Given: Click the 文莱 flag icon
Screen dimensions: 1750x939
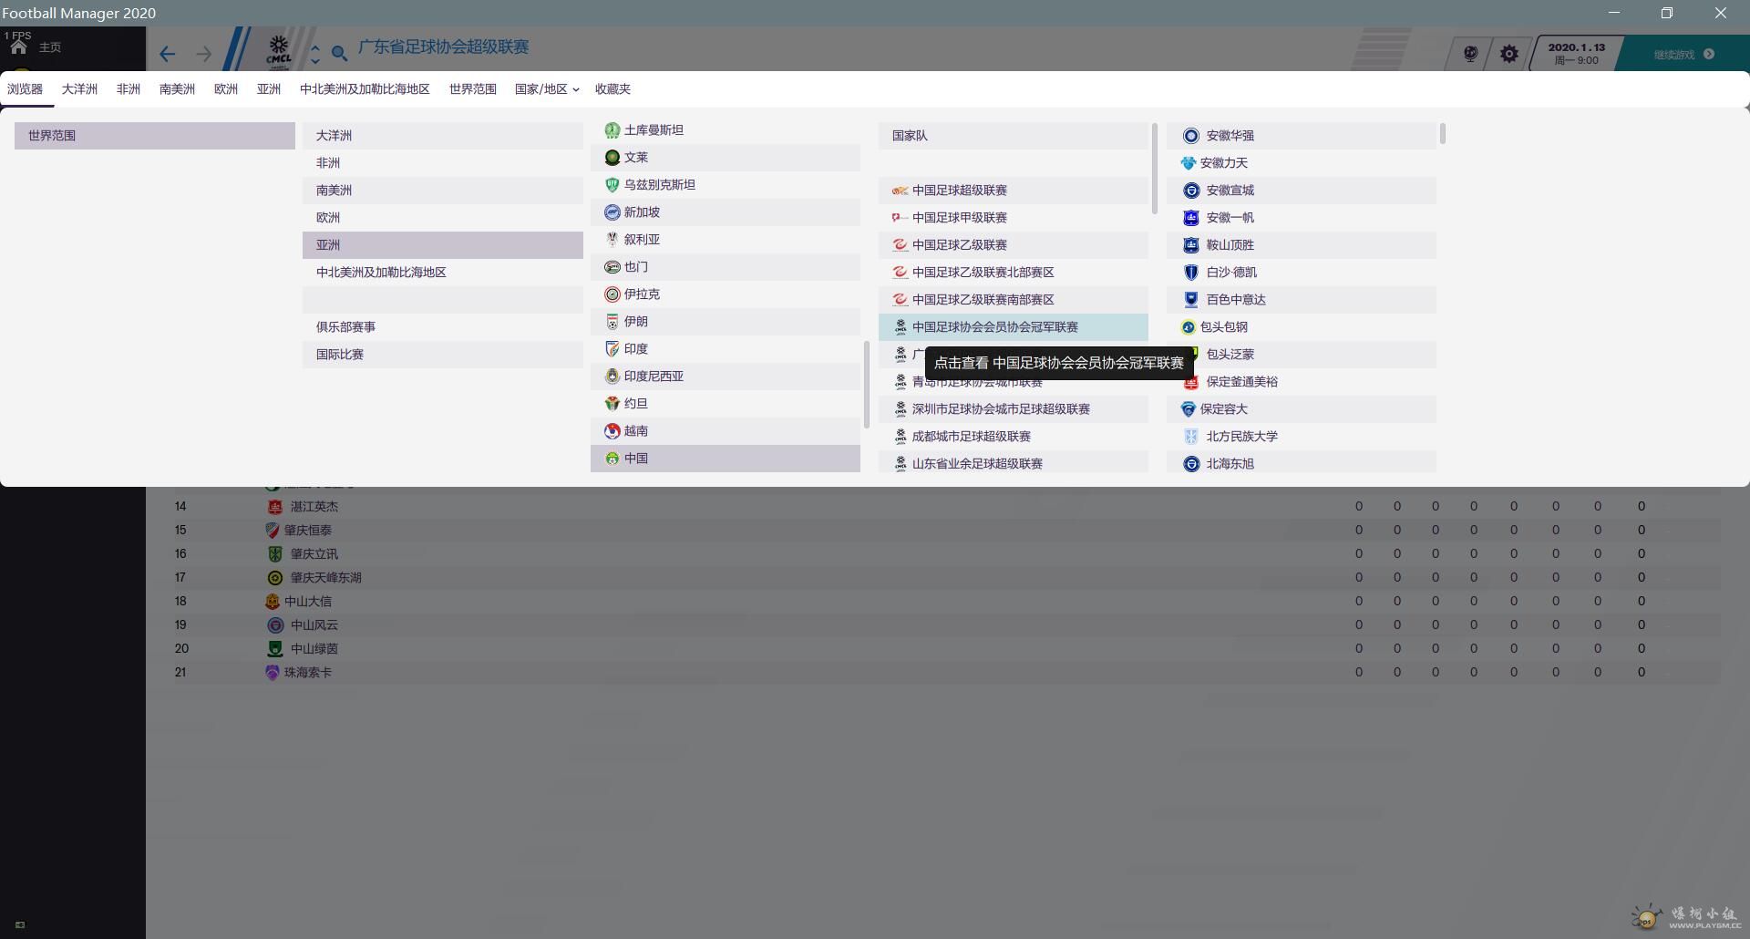Looking at the screenshot, I should (612, 158).
